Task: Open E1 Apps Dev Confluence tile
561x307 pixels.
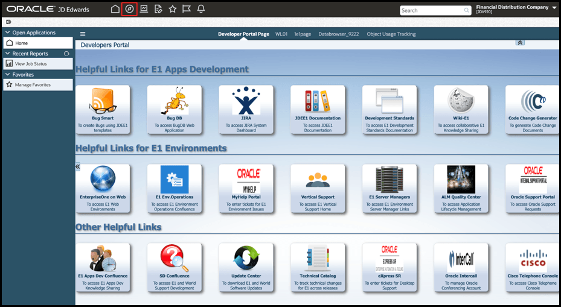Action: coord(103,268)
